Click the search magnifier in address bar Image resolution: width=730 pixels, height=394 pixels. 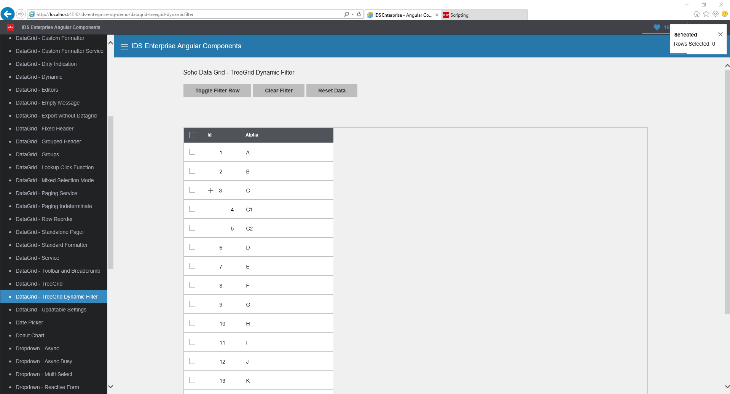point(346,14)
